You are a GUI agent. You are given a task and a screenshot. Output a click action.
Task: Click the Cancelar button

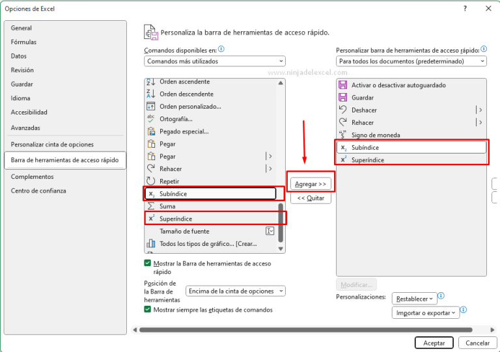point(477,343)
